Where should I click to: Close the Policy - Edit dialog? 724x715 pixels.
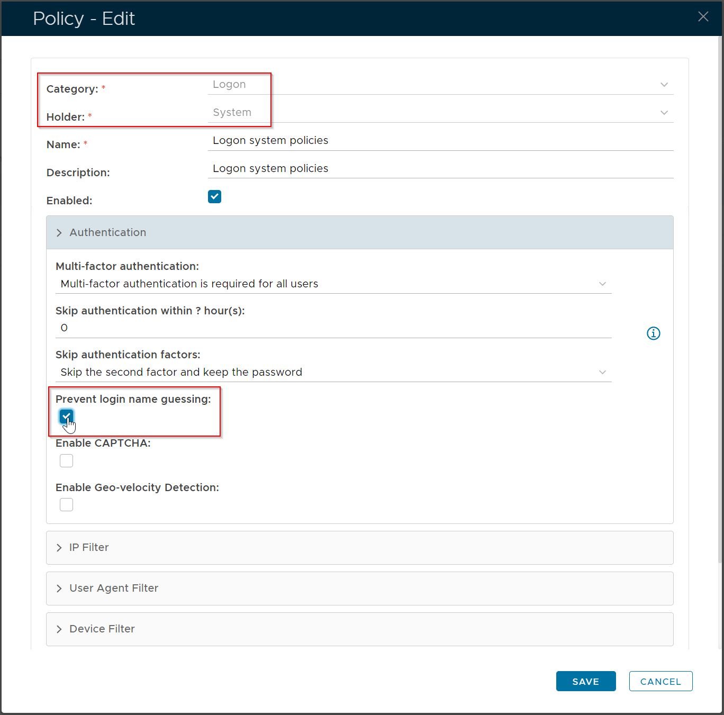tap(703, 17)
